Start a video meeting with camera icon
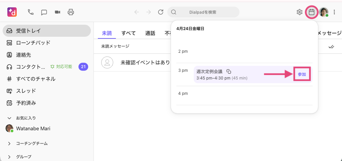The width and height of the screenshot is (342, 161). pyautogui.click(x=57, y=12)
